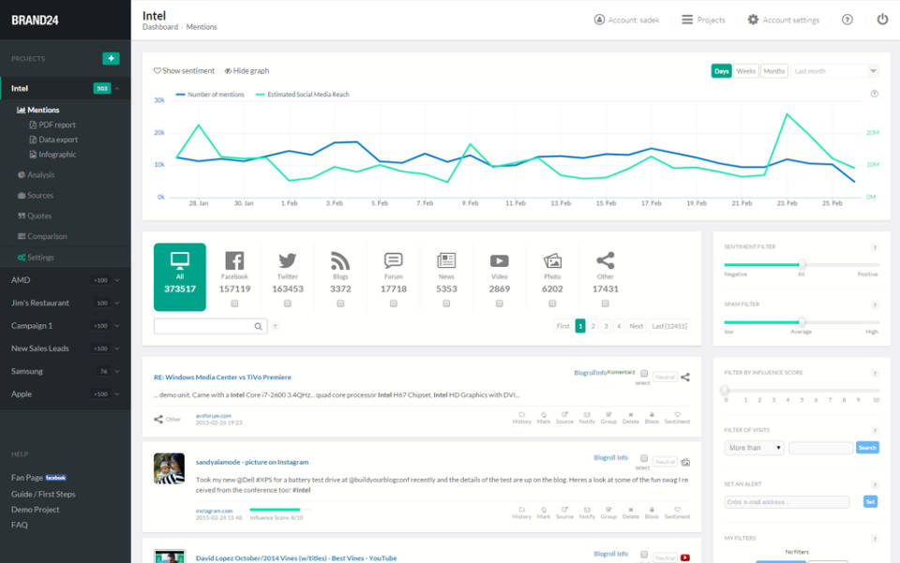
Task: Open the Last month date range dropdown
Action: point(834,71)
